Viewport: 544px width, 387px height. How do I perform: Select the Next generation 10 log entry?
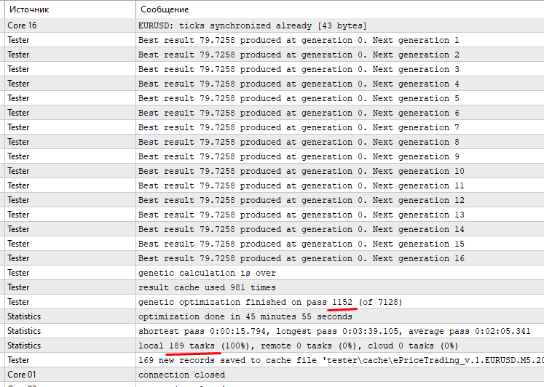pos(275,171)
